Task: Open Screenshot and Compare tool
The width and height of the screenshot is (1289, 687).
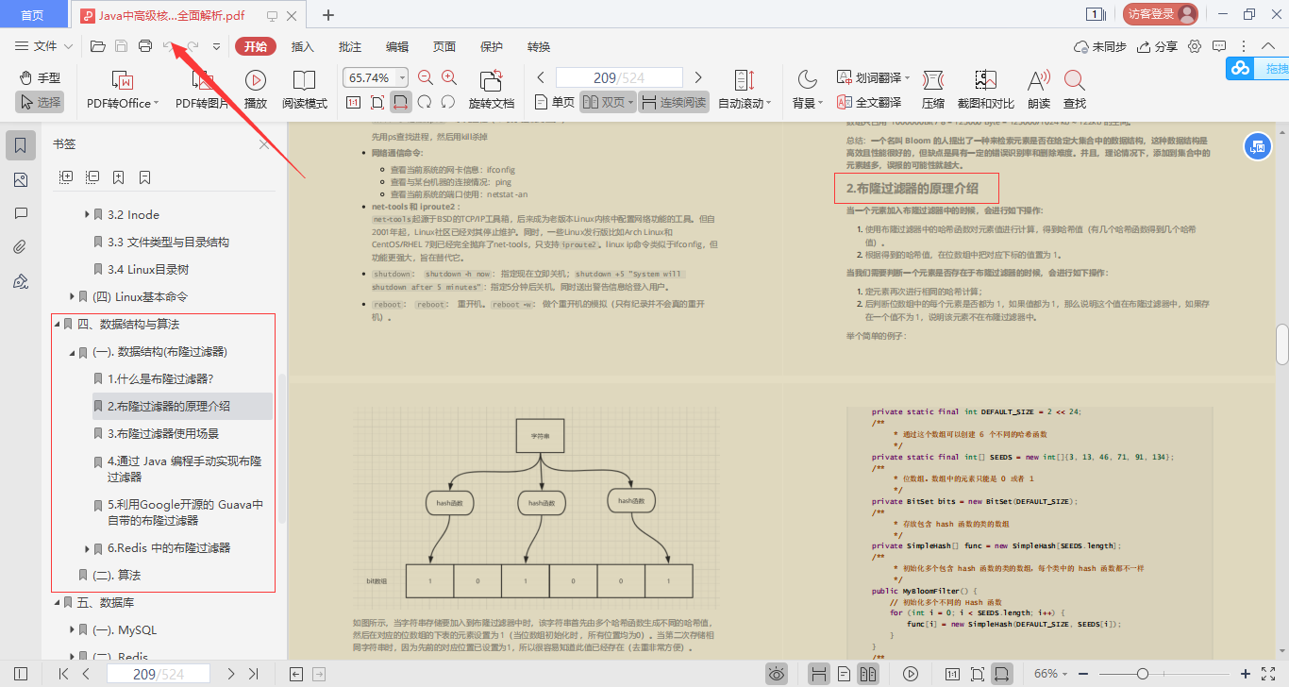Action: [x=985, y=91]
